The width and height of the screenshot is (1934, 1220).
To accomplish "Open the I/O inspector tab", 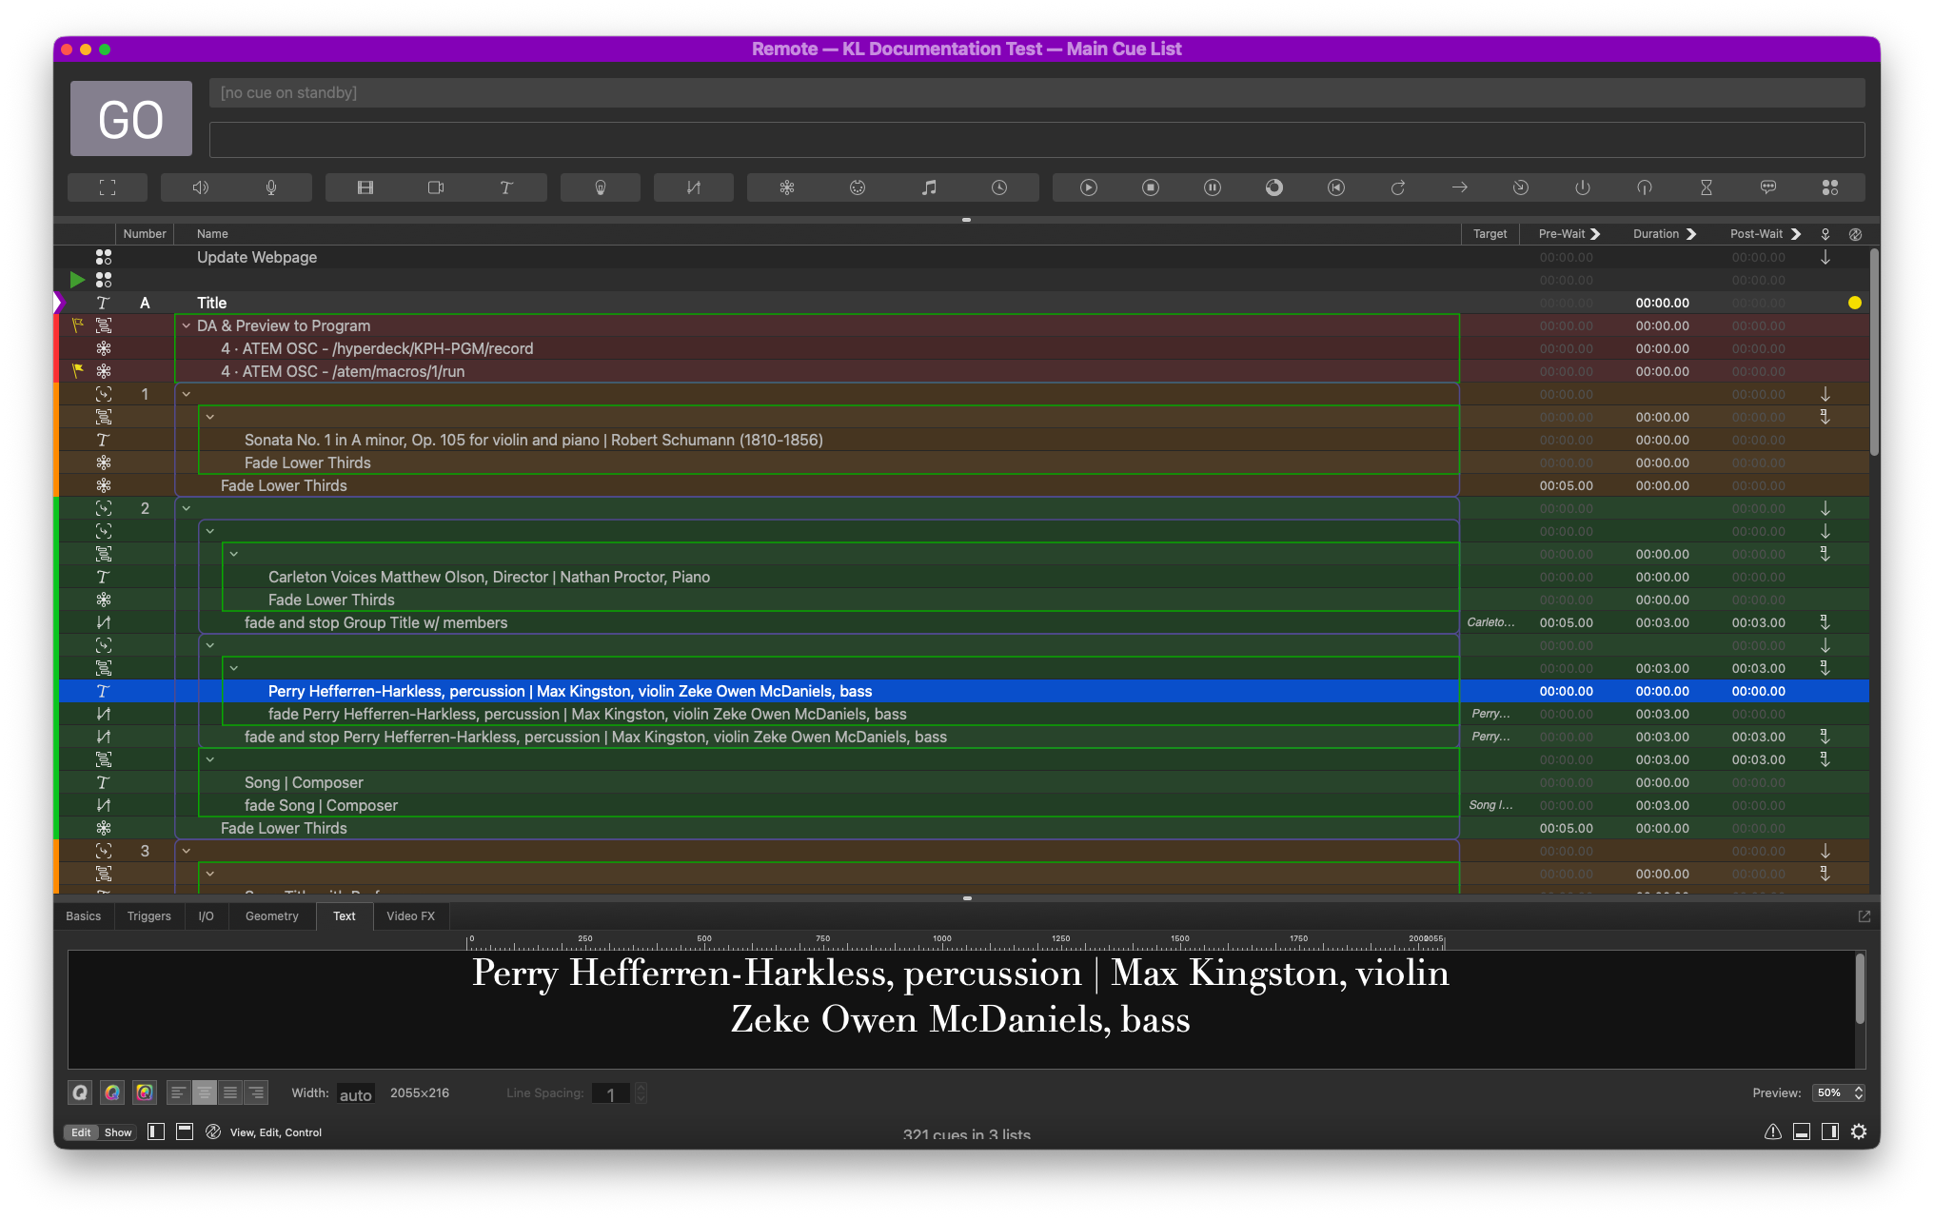I will pos(207,915).
